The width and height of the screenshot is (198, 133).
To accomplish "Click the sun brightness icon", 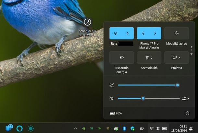I will point(112,85).
